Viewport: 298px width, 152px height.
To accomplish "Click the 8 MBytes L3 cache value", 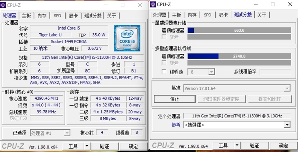I will [x=108, y=118].
